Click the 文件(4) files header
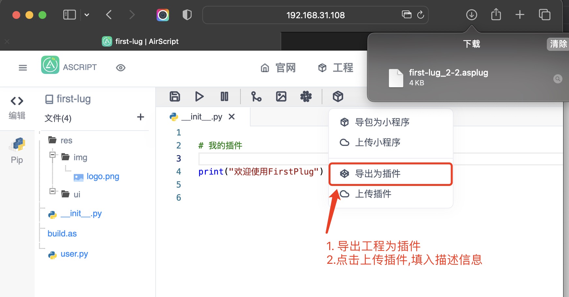 point(58,118)
